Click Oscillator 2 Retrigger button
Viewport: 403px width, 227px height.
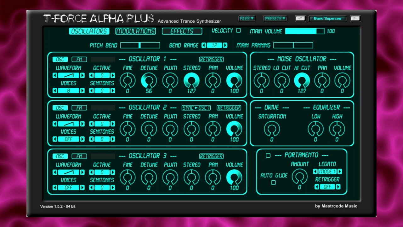[229, 108]
